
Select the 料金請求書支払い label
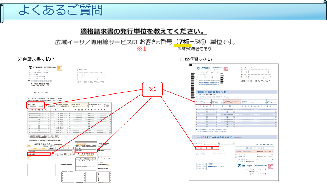point(36,59)
